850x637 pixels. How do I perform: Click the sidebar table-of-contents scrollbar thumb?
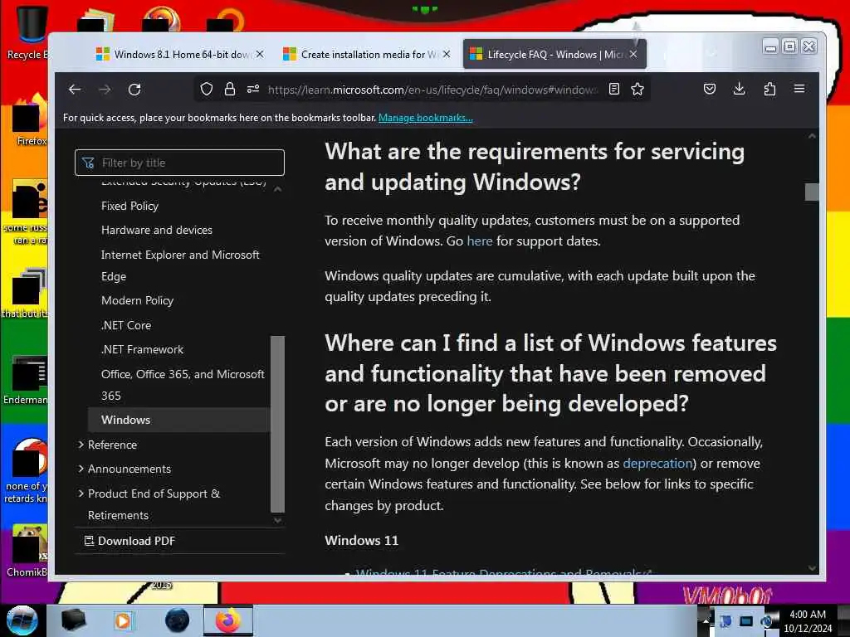tap(277, 424)
